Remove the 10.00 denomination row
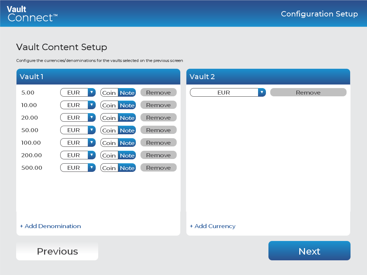 (158, 105)
